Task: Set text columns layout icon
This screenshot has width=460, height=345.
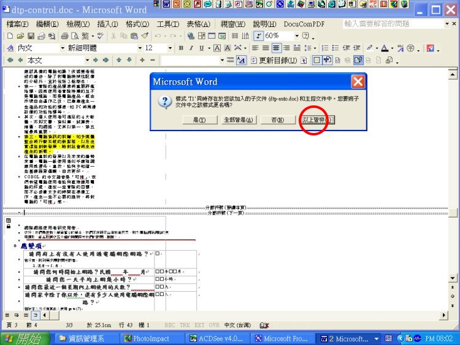Action: tap(235, 36)
